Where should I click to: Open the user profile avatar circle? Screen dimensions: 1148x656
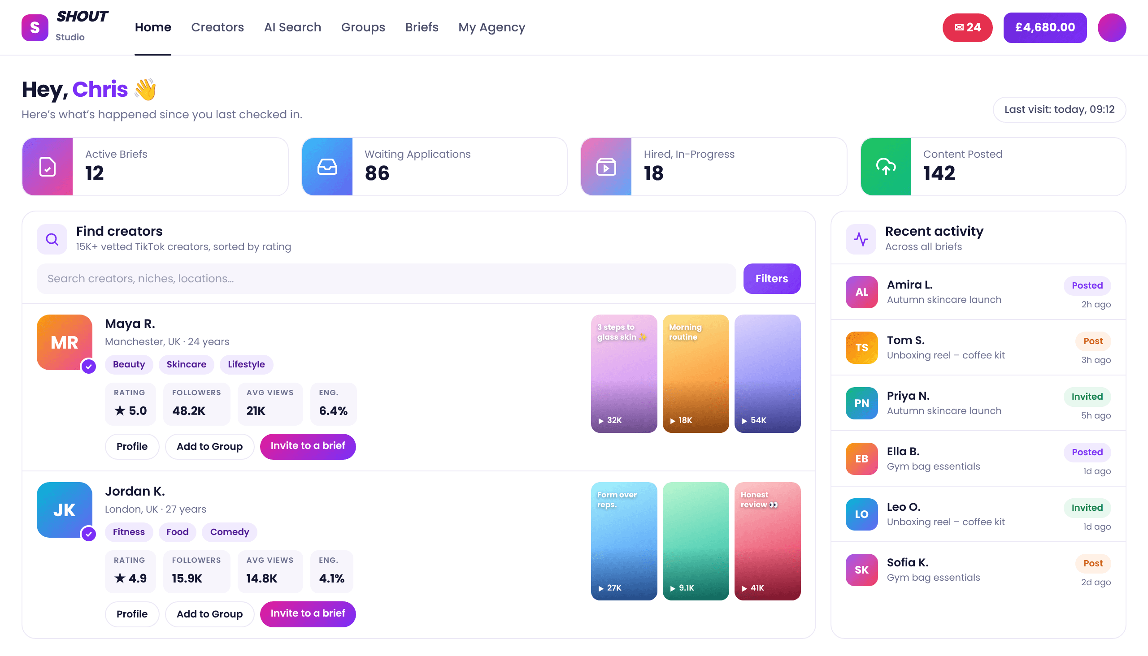click(1112, 27)
